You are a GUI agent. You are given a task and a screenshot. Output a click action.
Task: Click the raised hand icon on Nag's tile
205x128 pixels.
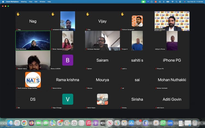coord(18,14)
